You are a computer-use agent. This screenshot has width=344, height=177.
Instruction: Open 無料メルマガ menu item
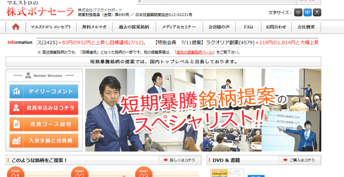95,27
